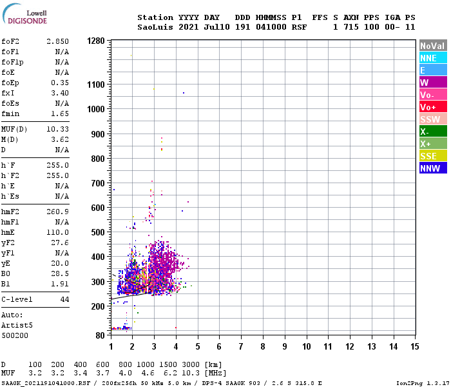Click the 80 km axis label
Screen dimensions: 451x387
click(100, 335)
